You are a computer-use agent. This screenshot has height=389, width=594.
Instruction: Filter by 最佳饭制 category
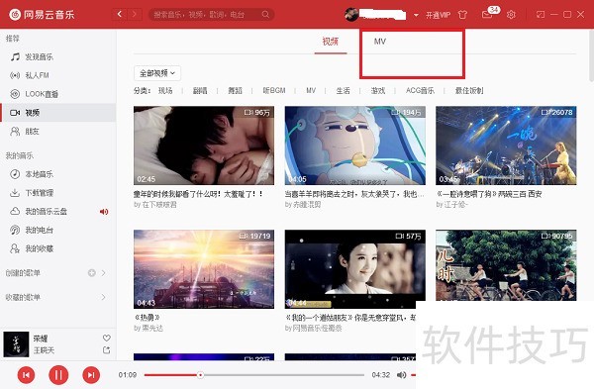click(x=469, y=90)
